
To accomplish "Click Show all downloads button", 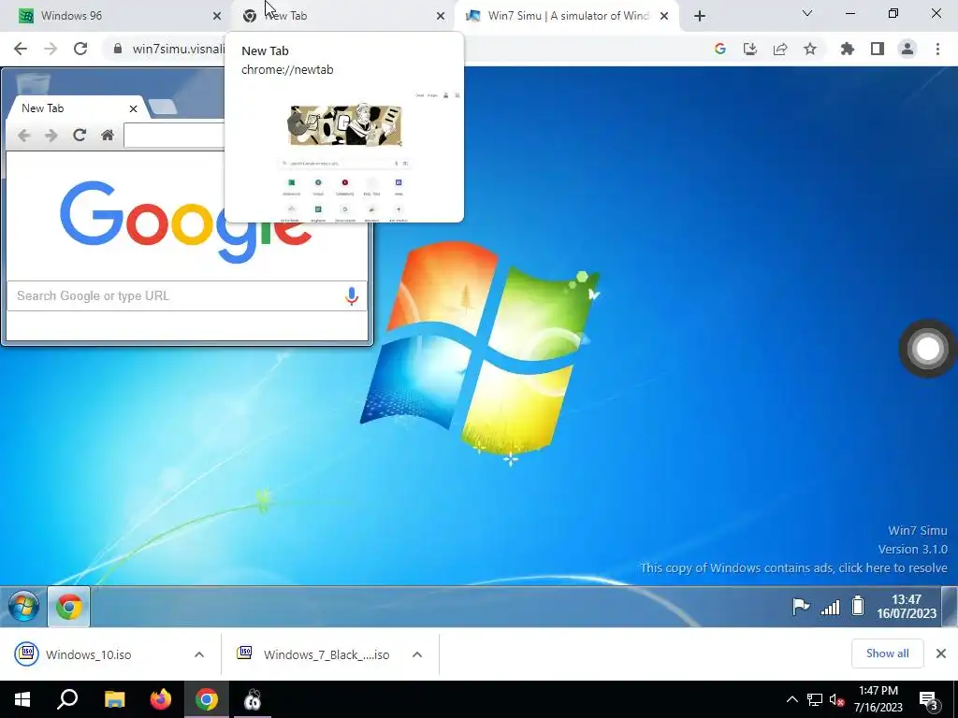I will [887, 653].
